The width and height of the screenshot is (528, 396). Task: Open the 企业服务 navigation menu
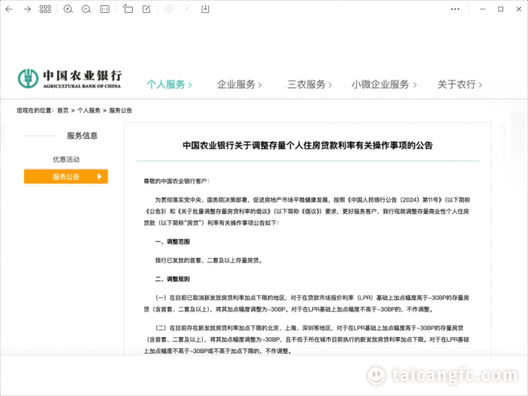(239, 84)
